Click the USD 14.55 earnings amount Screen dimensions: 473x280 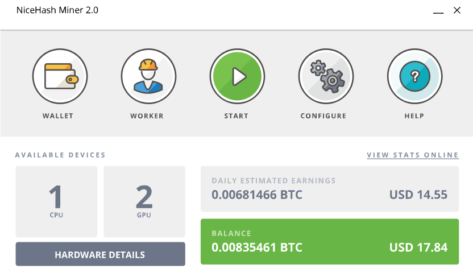[x=418, y=195]
